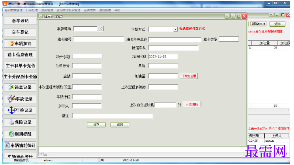Open the 系统维护 menu

(x=90, y=10)
